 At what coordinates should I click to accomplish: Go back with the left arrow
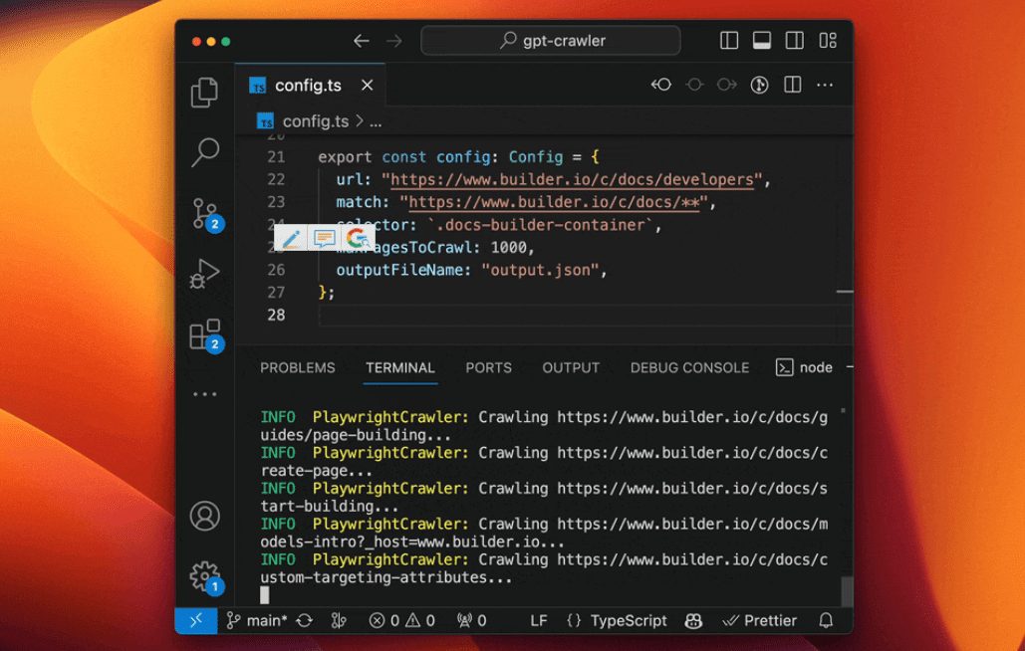[x=361, y=41]
